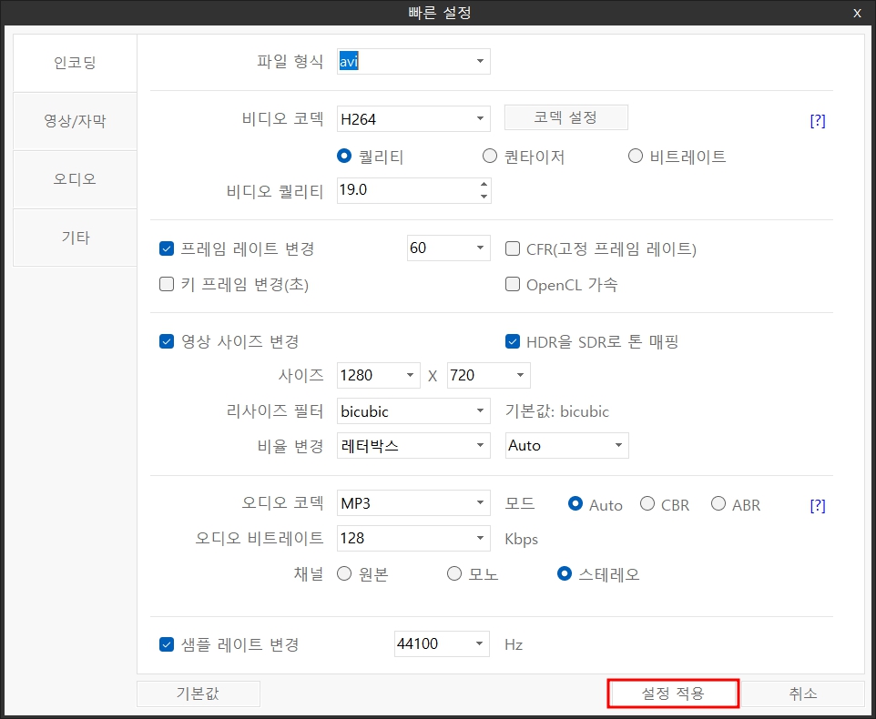The width and height of the screenshot is (876, 719).
Task: Enable OpenCL 가속
Action: 513,284
